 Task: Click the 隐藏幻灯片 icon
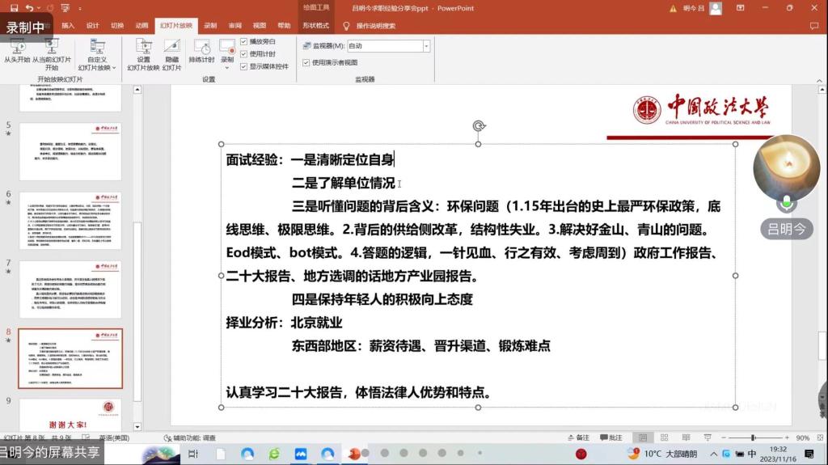coord(171,49)
